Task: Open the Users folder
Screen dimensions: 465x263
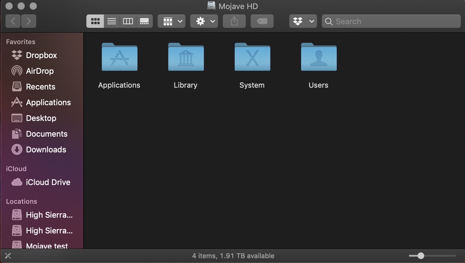Action: (x=318, y=57)
